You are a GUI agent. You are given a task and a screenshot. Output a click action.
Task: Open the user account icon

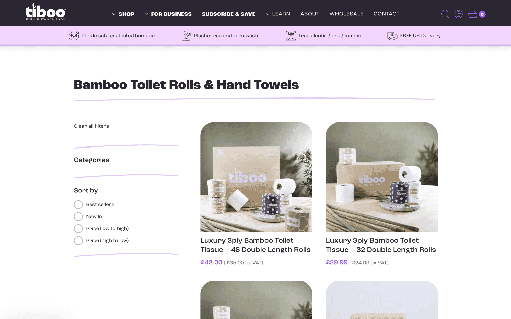pos(459,14)
